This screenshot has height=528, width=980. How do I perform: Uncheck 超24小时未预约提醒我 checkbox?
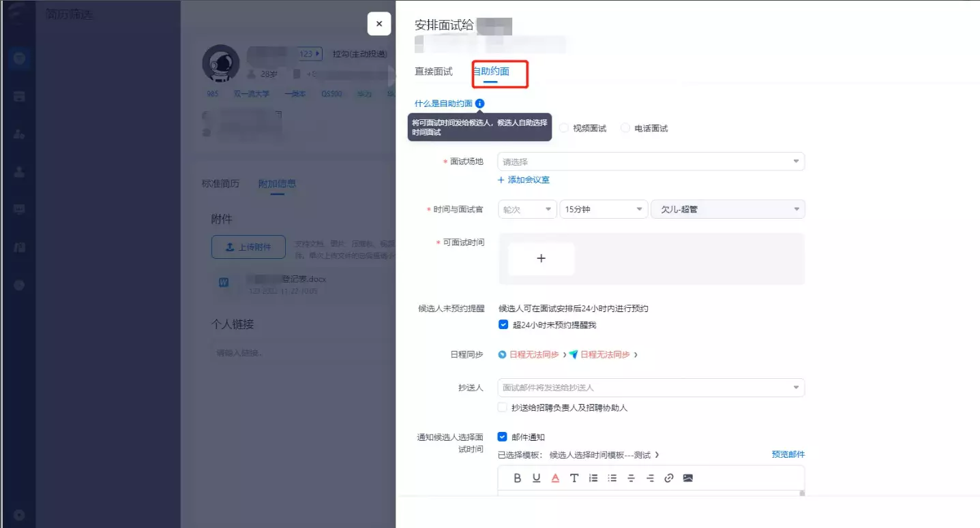[x=503, y=325]
